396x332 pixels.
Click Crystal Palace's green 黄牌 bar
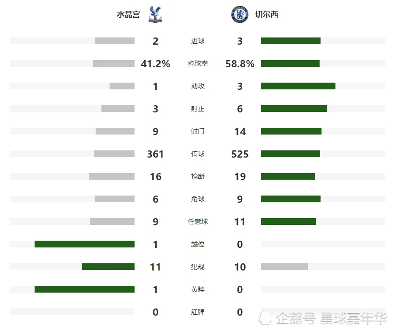(85, 289)
